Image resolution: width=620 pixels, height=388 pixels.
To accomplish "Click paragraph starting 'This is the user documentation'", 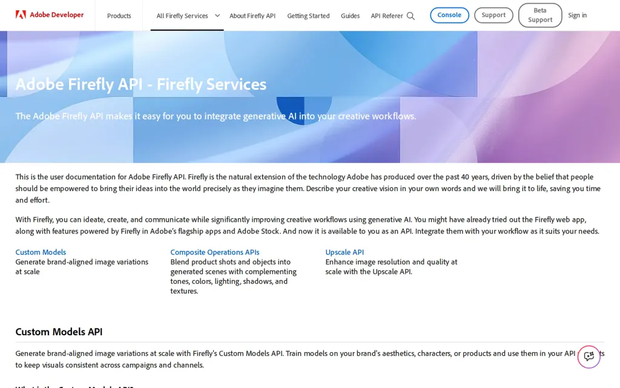I will click(308, 188).
